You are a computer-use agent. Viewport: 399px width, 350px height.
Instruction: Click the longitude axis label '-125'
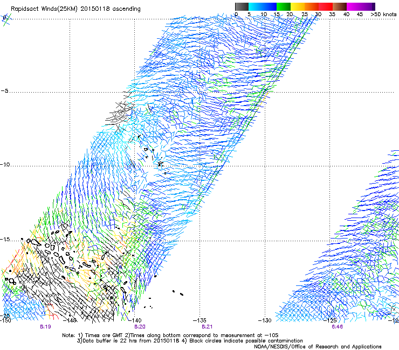(x=330, y=320)
